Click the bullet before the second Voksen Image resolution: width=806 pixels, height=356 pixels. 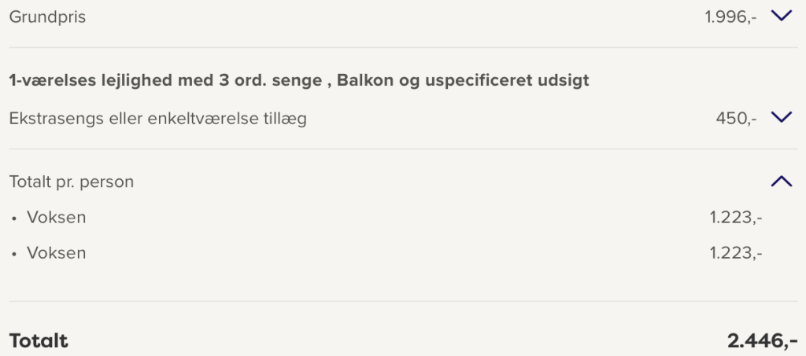[x=14, y=255]
